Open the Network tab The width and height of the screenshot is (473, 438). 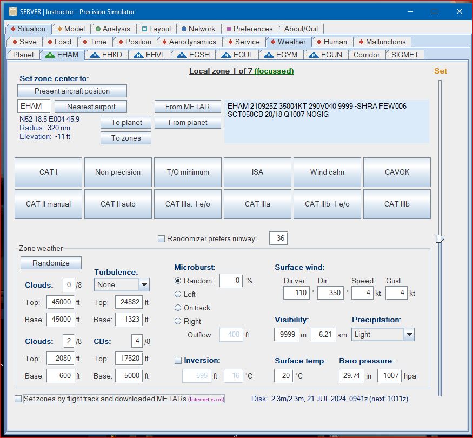(199, 29)
